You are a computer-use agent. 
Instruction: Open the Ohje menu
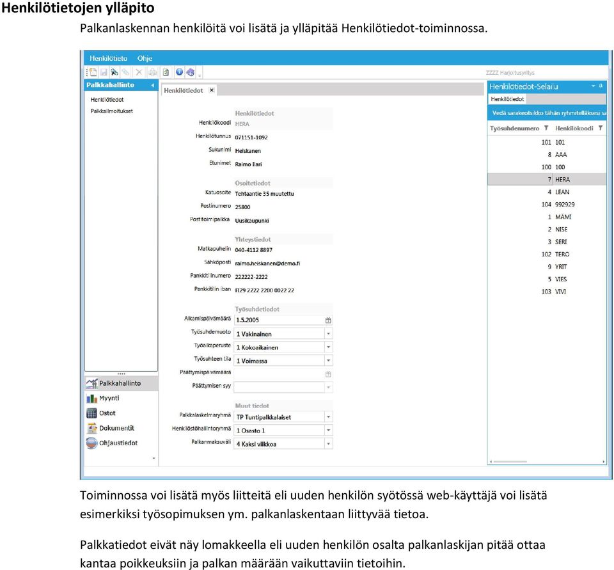pos(145,58)
